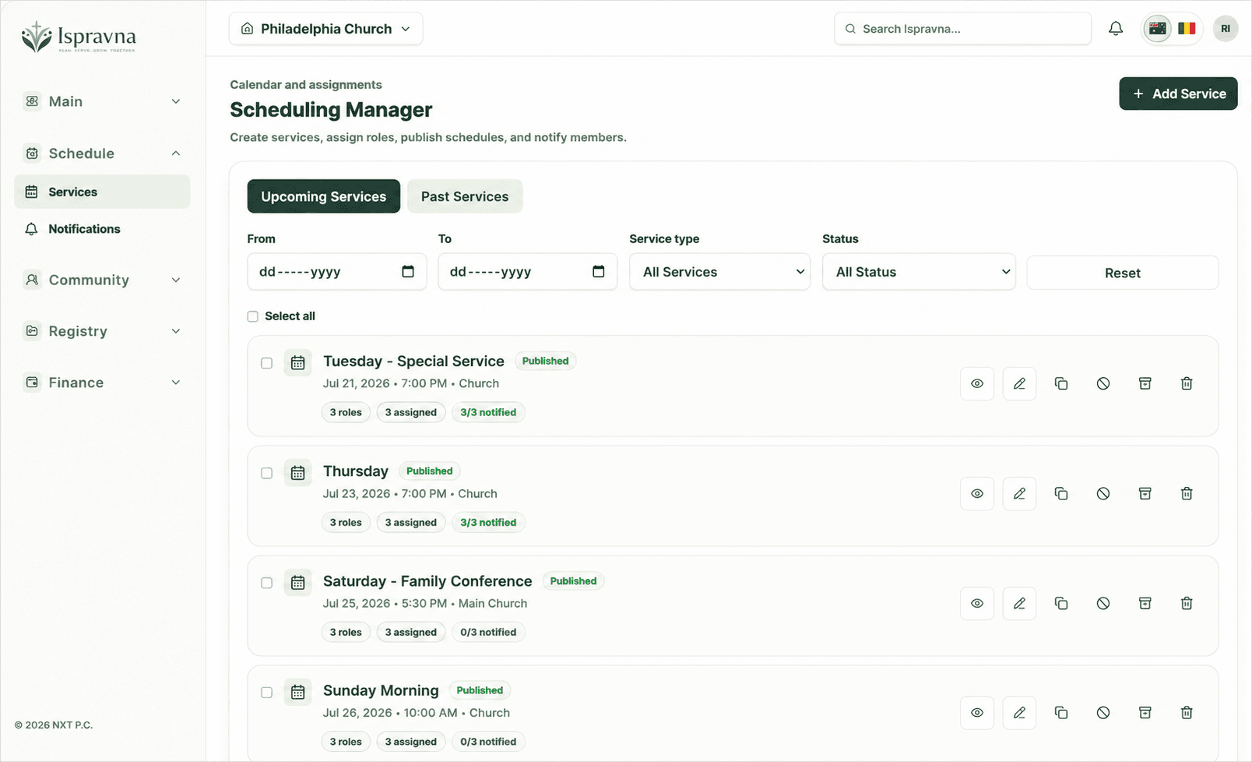Open the notifications bell in header
This screenshot has width=1252, height=762.
[1116, 29]
